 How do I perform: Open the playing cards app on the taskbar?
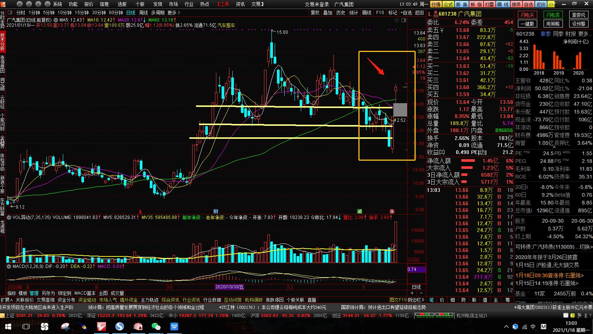point(138,327)
